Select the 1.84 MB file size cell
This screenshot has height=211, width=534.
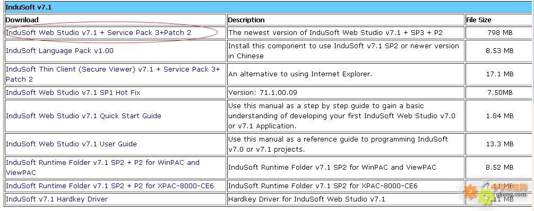(x=499, y=116)
